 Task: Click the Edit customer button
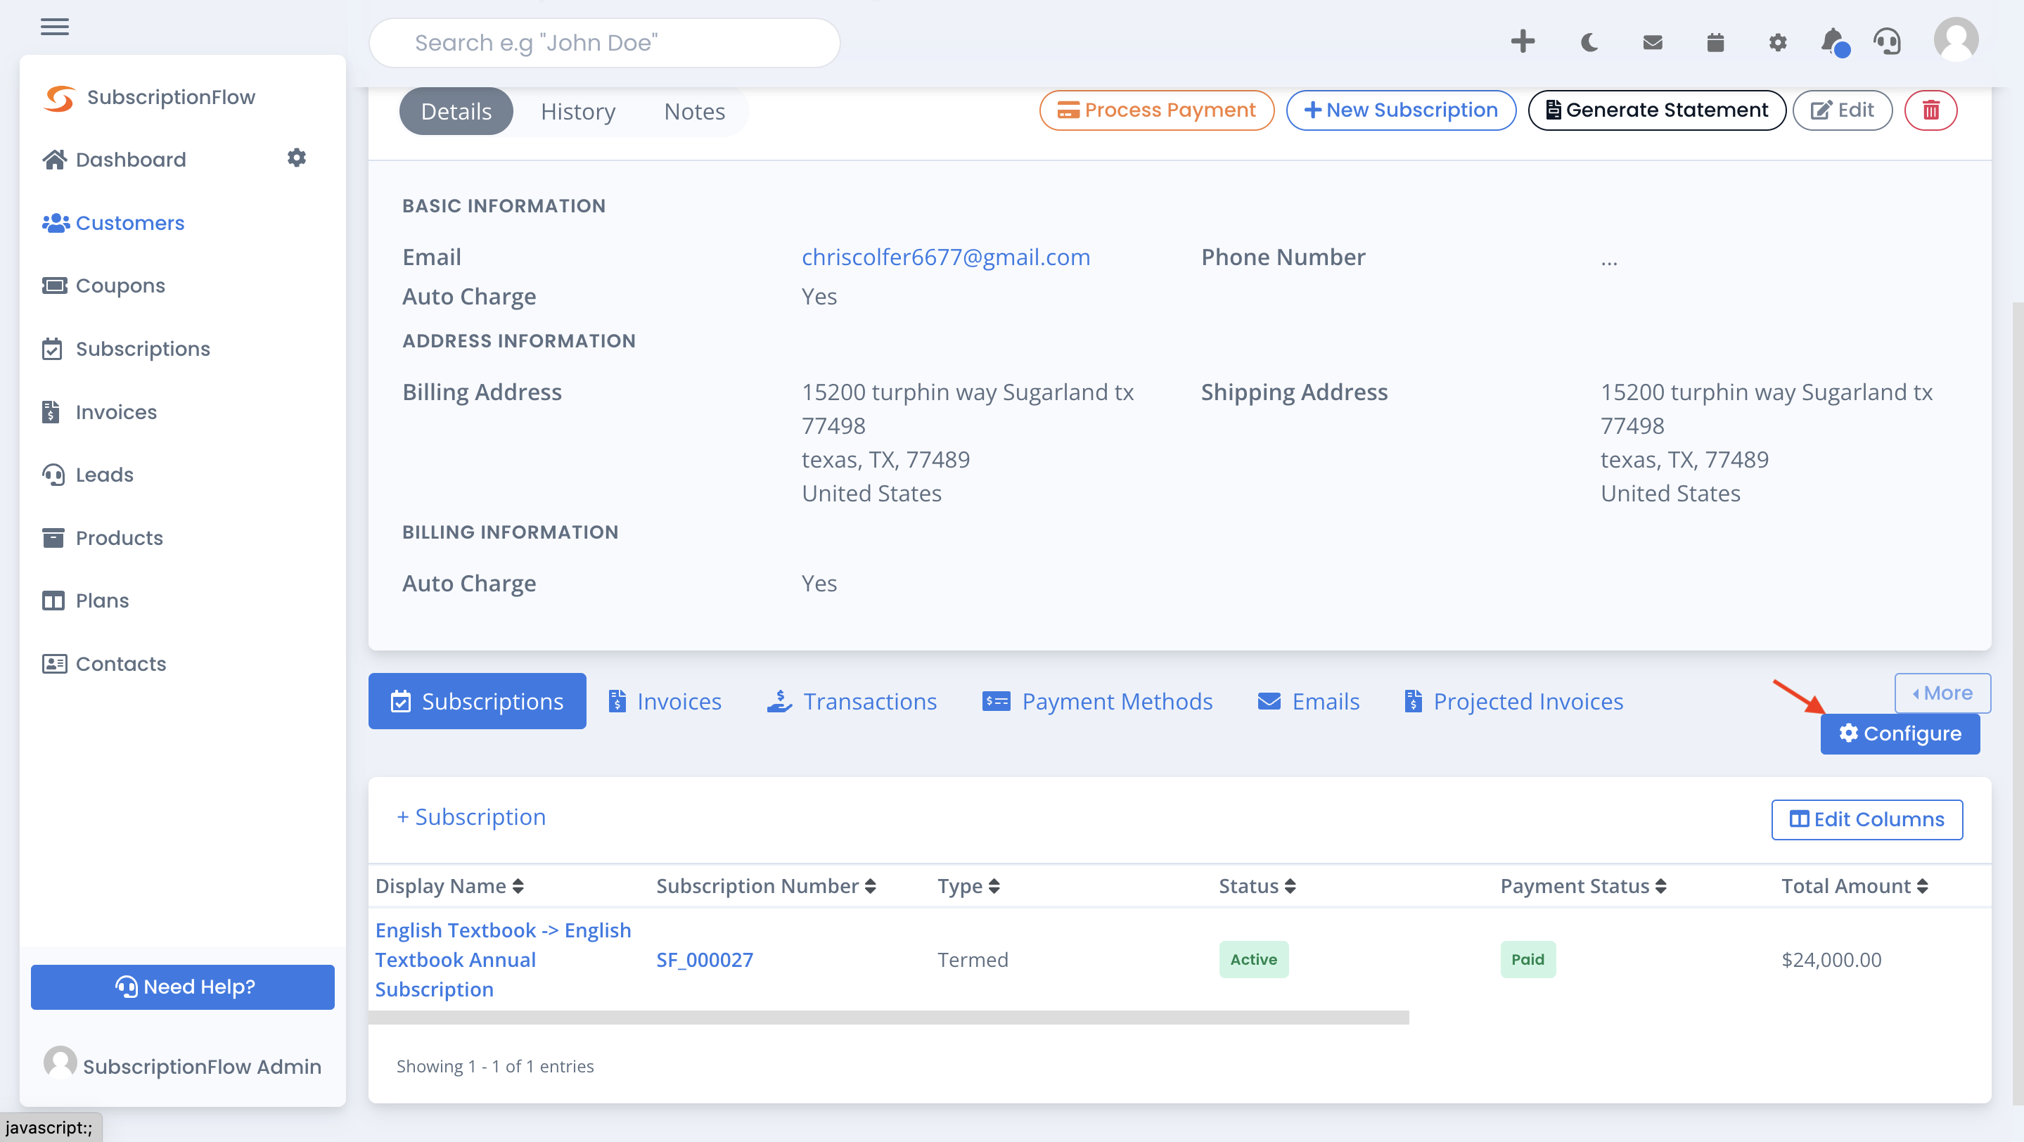1842,110
